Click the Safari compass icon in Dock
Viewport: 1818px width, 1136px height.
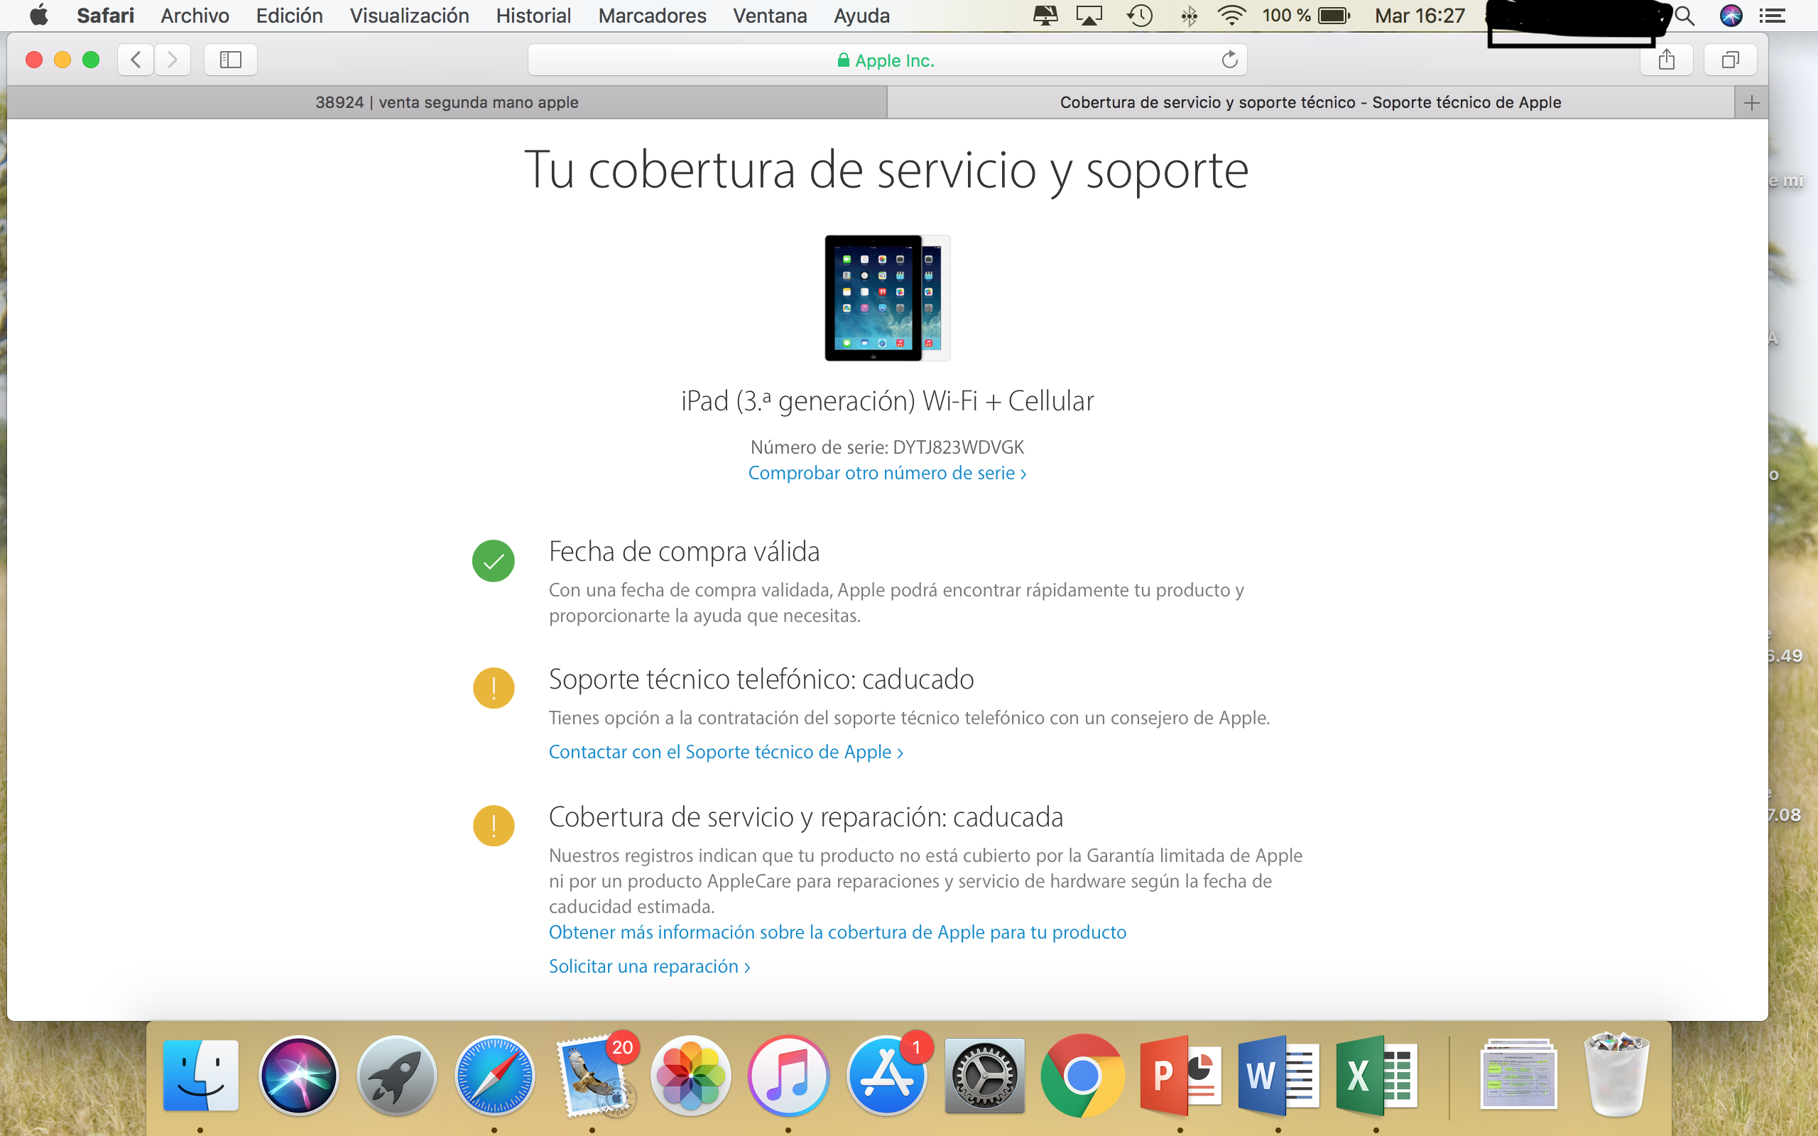[x=495, y=1075]
